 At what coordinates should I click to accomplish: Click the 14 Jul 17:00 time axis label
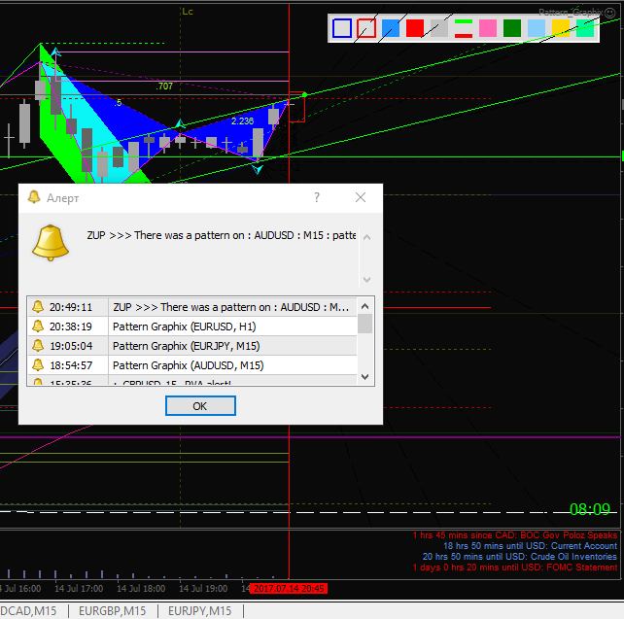[x=79, y=588]
